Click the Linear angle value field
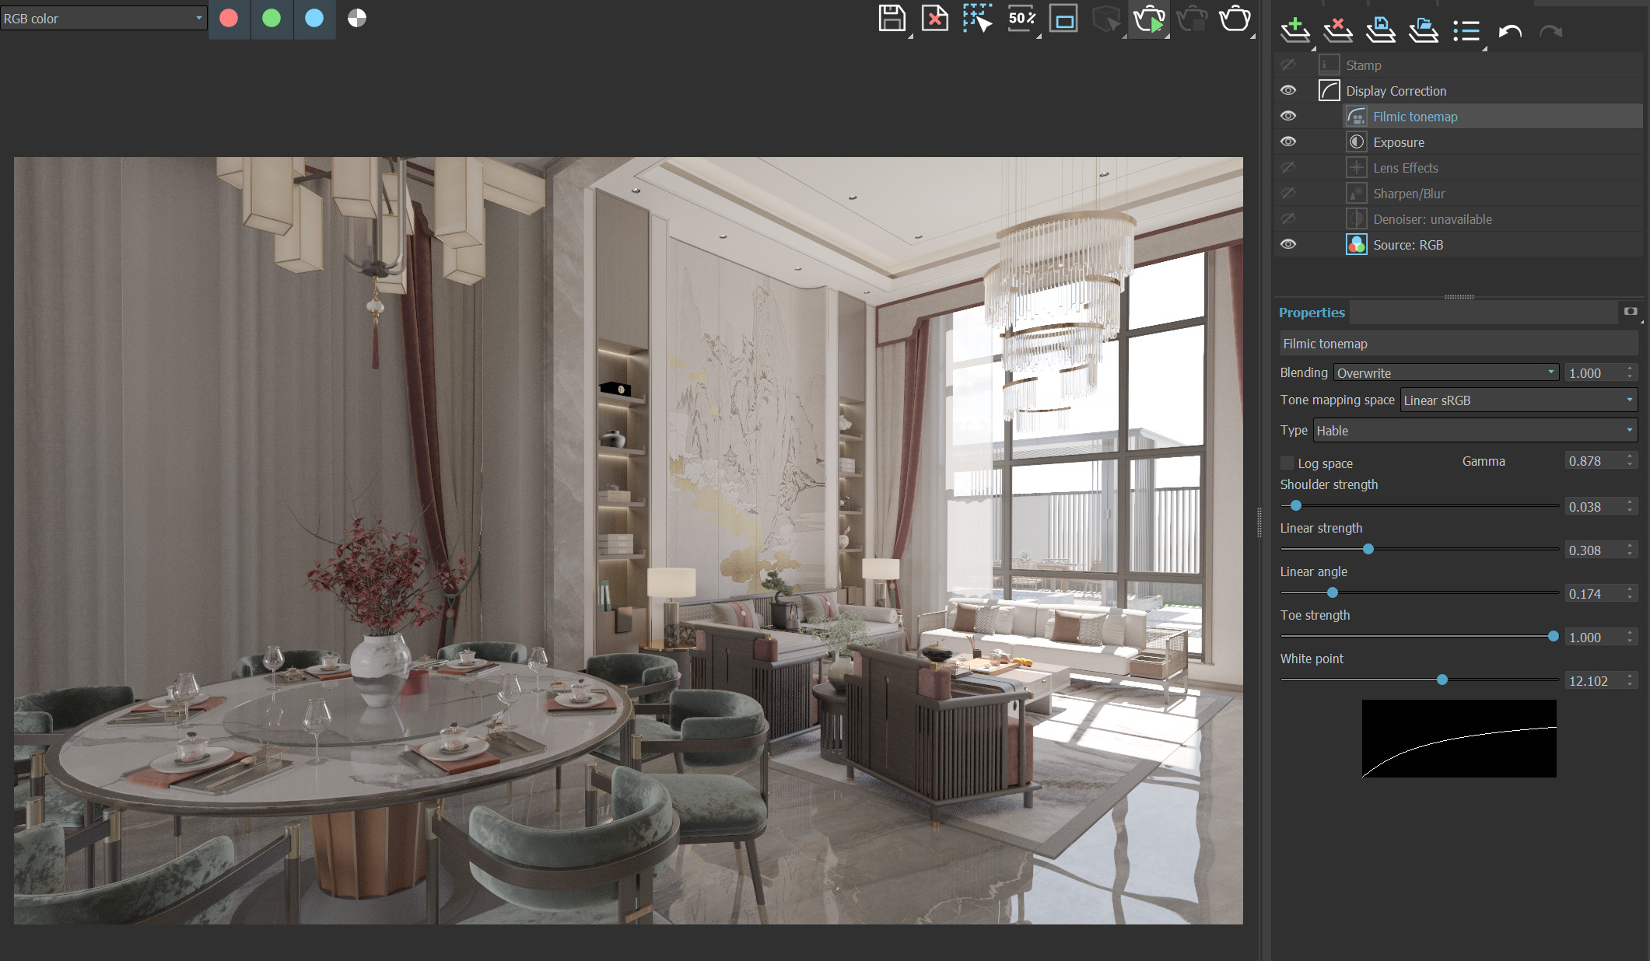 pyautogui.click(x=1594, y=594)
